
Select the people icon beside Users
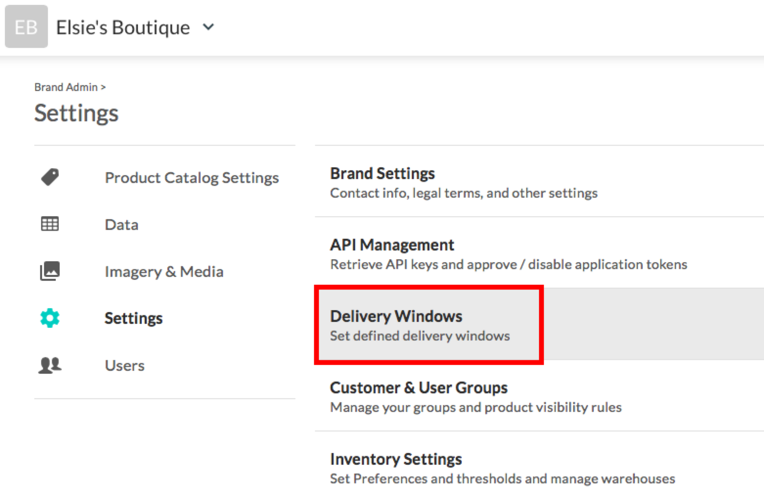pyautogui.click(x=49, y=364)
